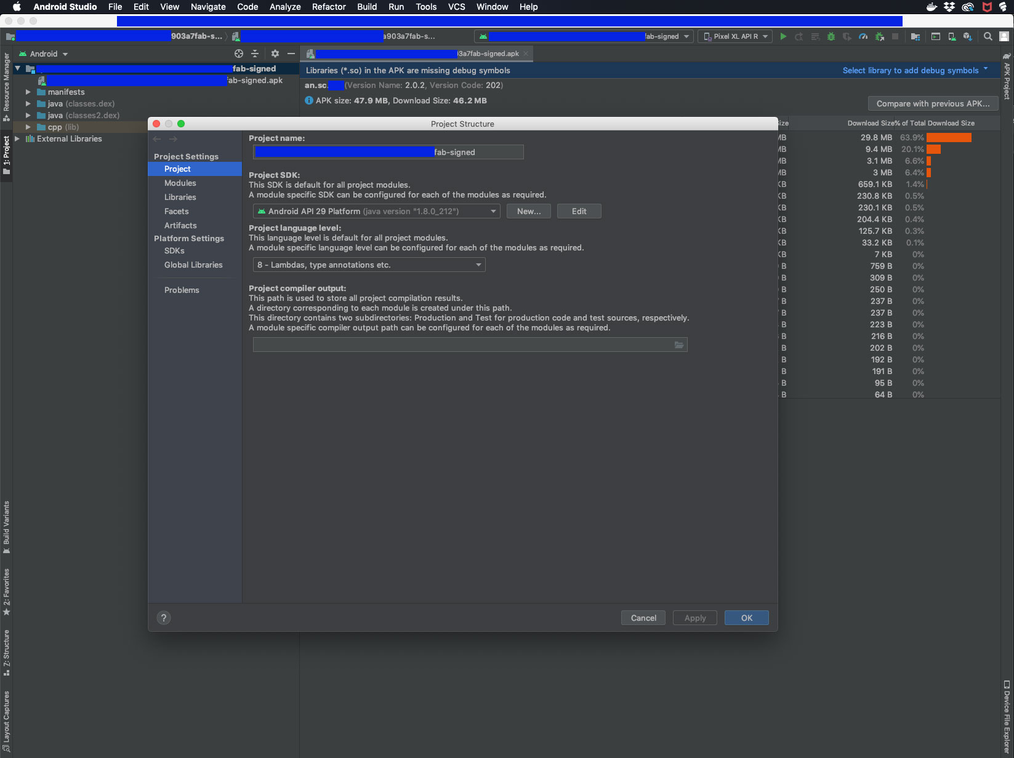Open the Refactor menu

pos(329,7)
